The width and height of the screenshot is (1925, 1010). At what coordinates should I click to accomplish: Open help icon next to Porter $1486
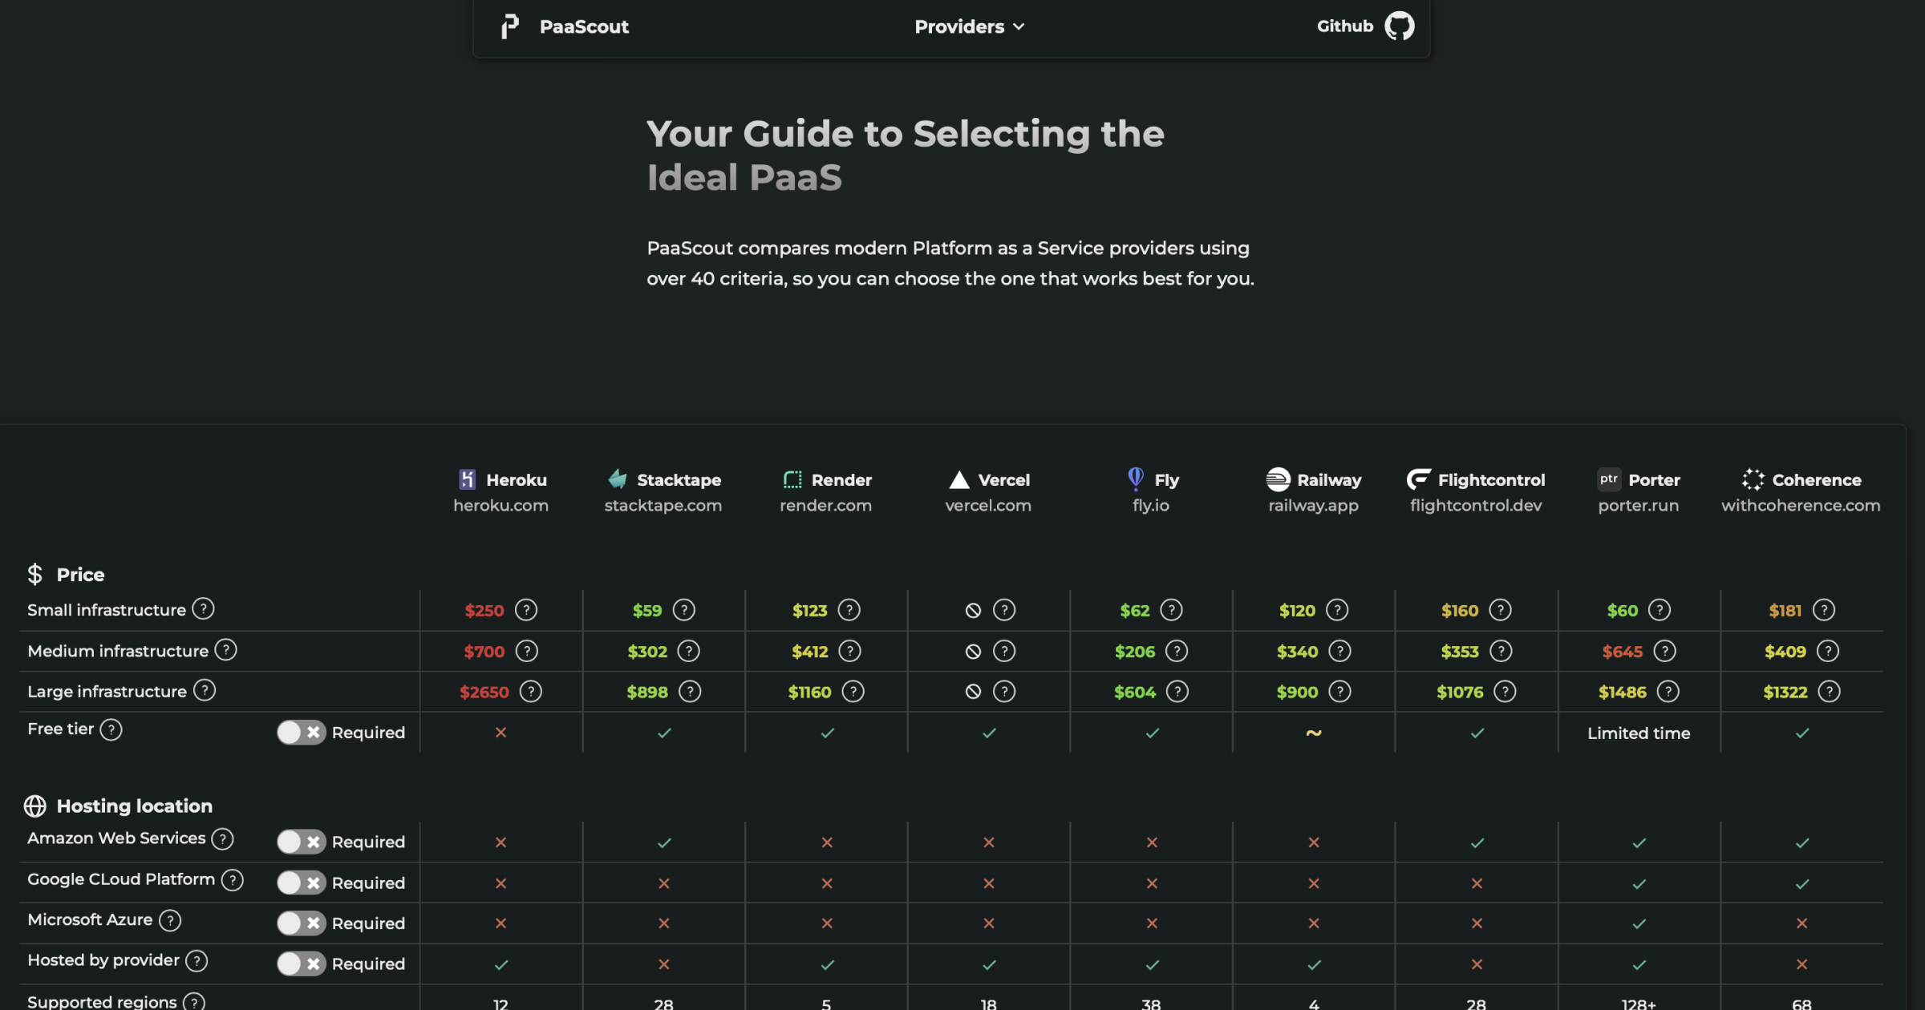pos(1668,691)
